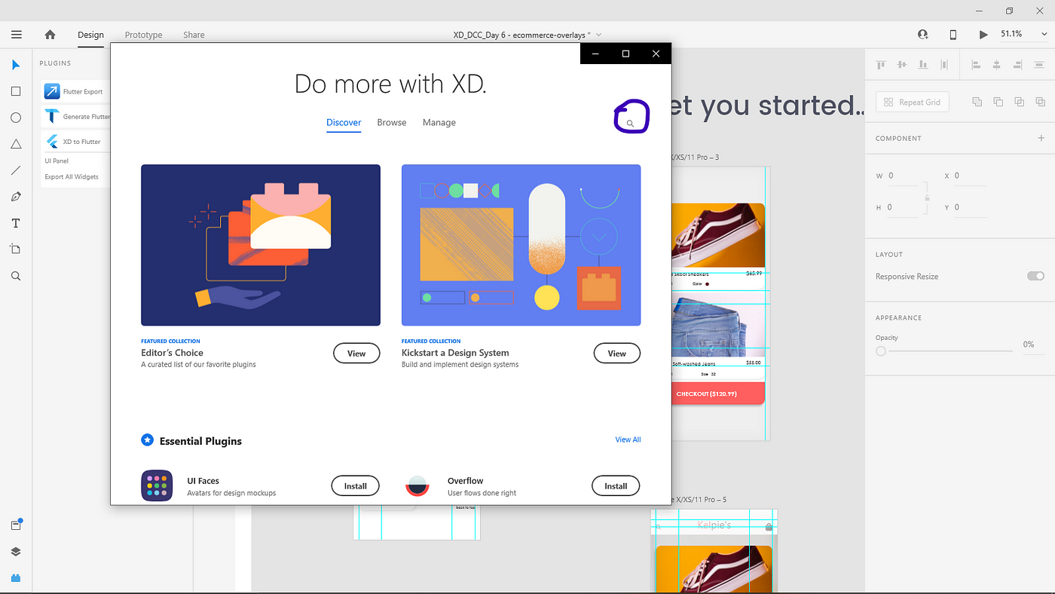The image size is (1055, 594).
Task: Select the Zoom tool in left toolbar
Action: coord(16,276)
